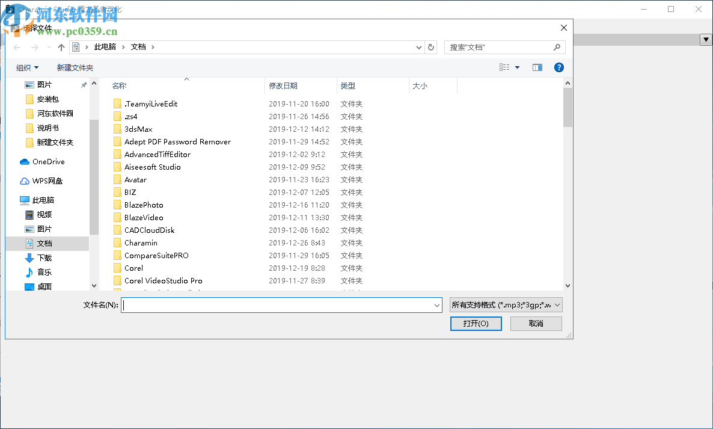Expand the chevron after 文档 breadcrumb
The height and width of the screenshot is (429, 713).
153,48
